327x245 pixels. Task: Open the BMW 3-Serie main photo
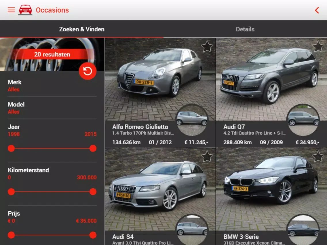coord(271,189)
